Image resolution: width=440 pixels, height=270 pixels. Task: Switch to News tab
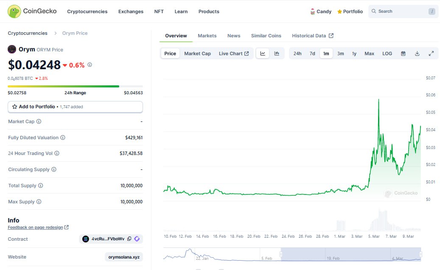pyautogui.click(x=234, y=36)
